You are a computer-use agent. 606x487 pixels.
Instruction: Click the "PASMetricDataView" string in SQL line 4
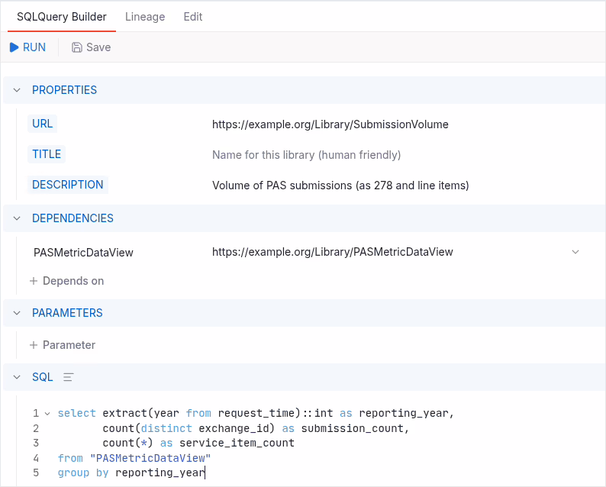pos(150,459)
